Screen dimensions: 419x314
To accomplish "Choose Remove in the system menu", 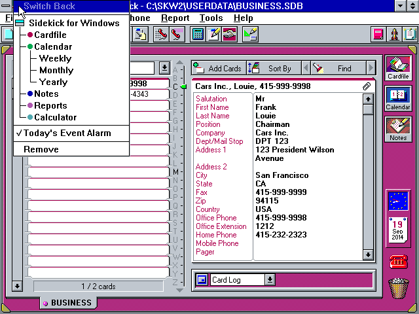I will coord(71,149).
